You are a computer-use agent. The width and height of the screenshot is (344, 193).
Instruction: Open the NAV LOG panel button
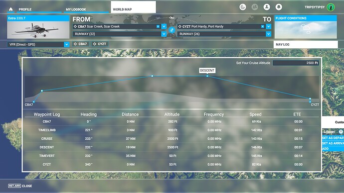(x=306, y=44)
